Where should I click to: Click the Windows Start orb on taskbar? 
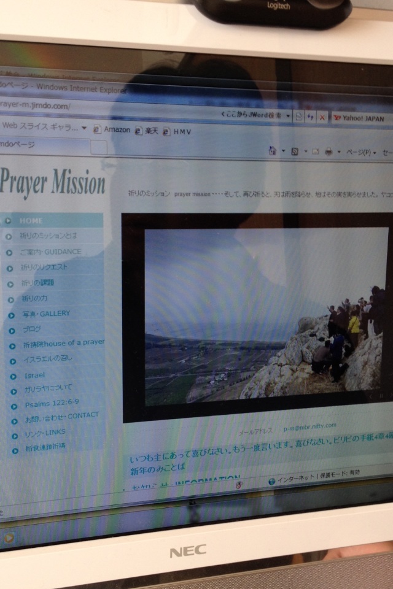9,538
